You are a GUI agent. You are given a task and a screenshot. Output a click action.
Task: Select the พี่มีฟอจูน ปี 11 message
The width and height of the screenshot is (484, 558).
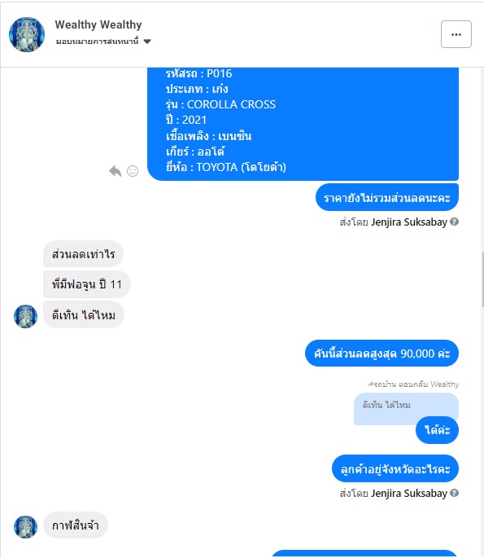[x=87, y=284]
